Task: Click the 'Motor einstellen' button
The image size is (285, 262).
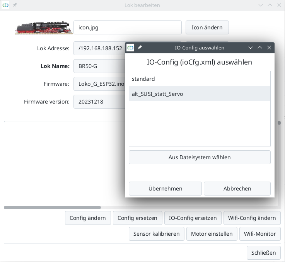Action: click(x=212, y=234)
